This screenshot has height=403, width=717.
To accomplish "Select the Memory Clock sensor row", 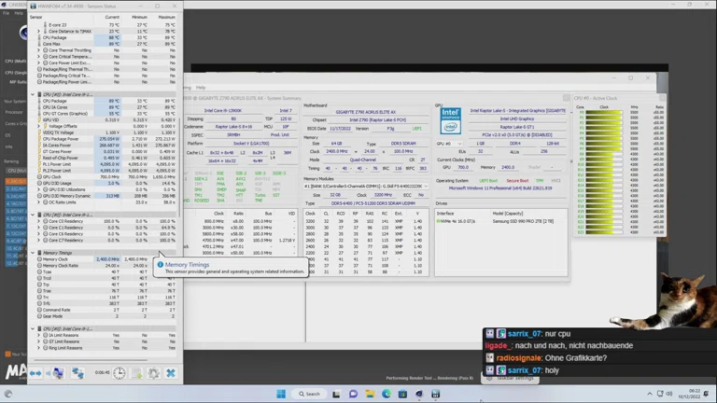I will pos(56,259).
